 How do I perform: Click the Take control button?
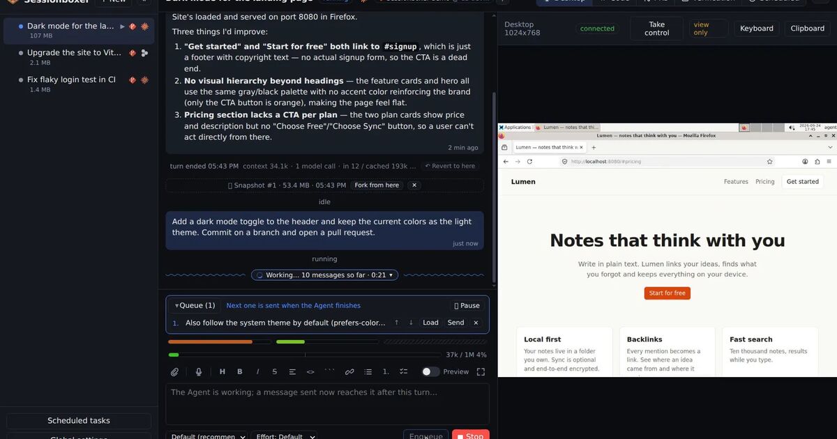657,29
